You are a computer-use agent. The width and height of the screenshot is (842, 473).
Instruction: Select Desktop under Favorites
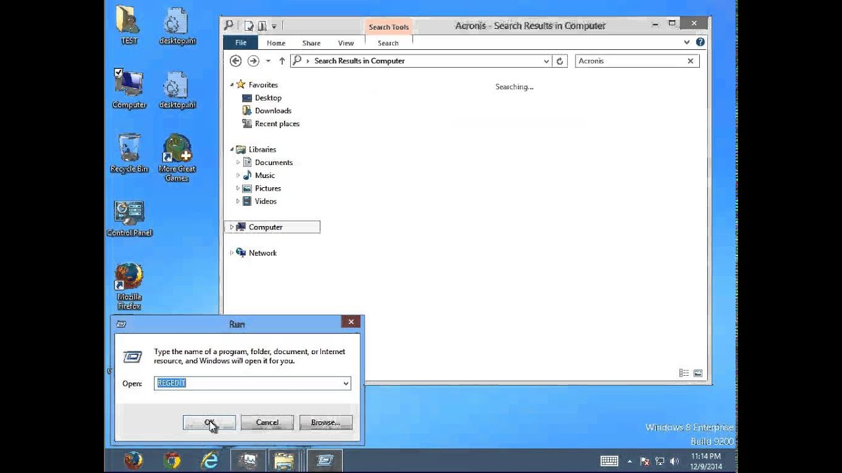pyautogui.click(x=268, y=98)
